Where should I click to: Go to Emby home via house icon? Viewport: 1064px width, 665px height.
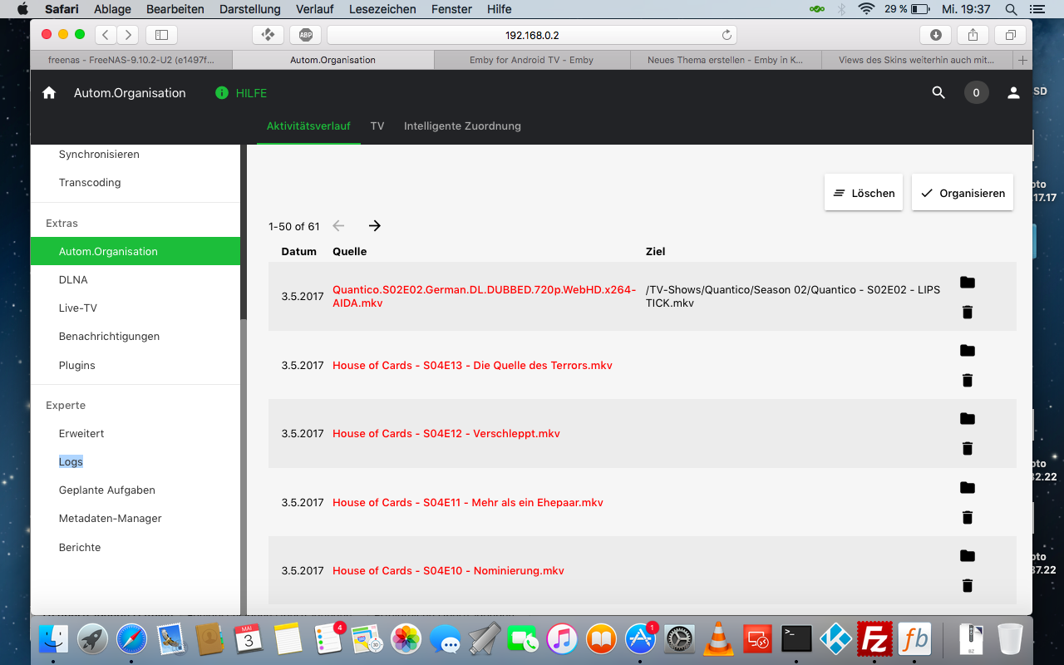[x=49, y=93]
